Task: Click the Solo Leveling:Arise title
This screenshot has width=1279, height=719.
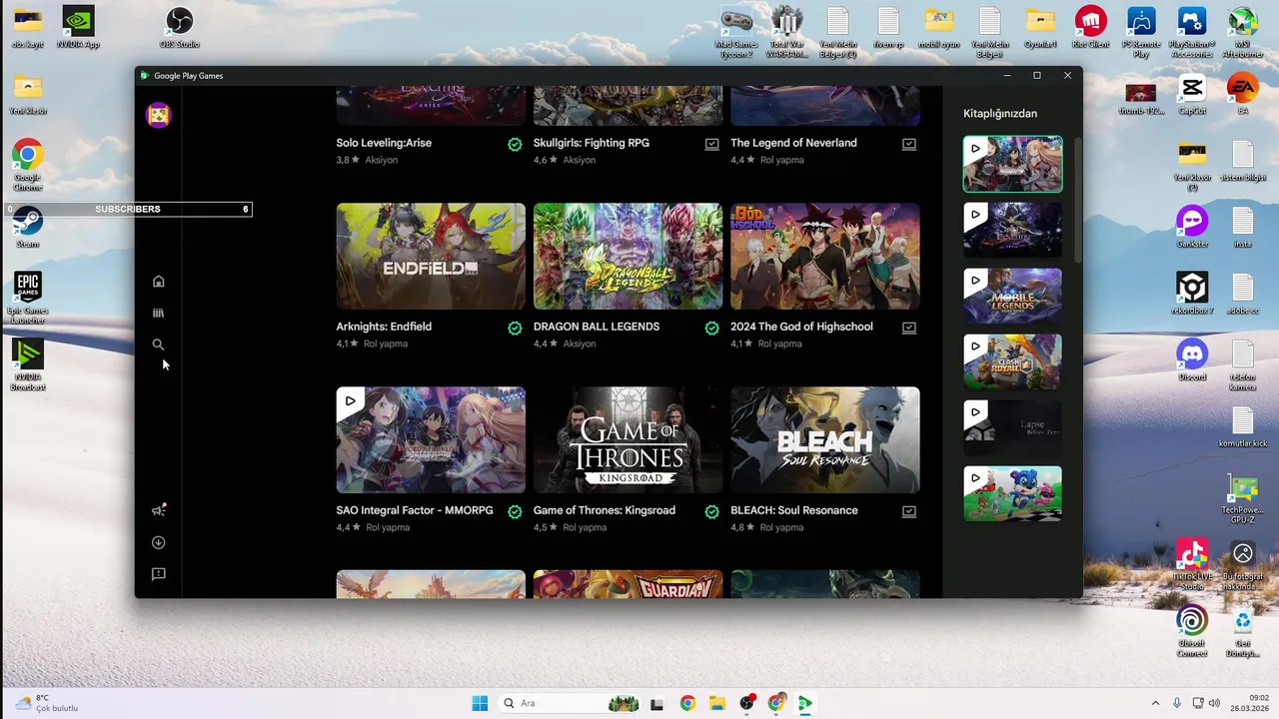Action: pyautogui.click(x=384, y=143)
